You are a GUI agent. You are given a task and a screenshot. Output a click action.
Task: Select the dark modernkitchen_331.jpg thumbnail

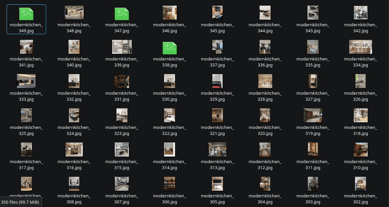click(x=122, y=81)
